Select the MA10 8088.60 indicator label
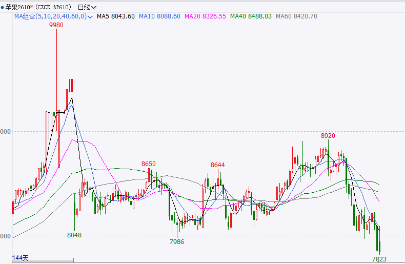405x264 pixels. click(x=161, y=16)
